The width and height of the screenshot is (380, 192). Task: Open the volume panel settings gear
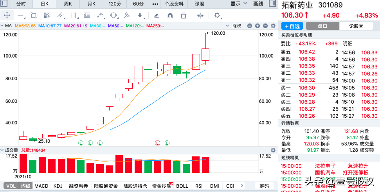[273, 150]
